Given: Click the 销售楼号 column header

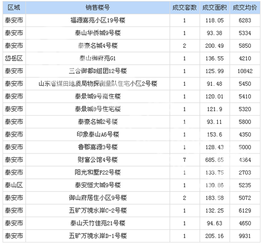Looking at the screenshot, I should pos(98,7).
